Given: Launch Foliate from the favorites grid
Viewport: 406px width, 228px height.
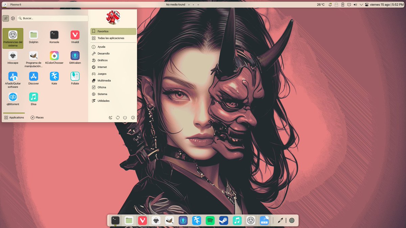Looking at the screenshot, I should point(75,78).
